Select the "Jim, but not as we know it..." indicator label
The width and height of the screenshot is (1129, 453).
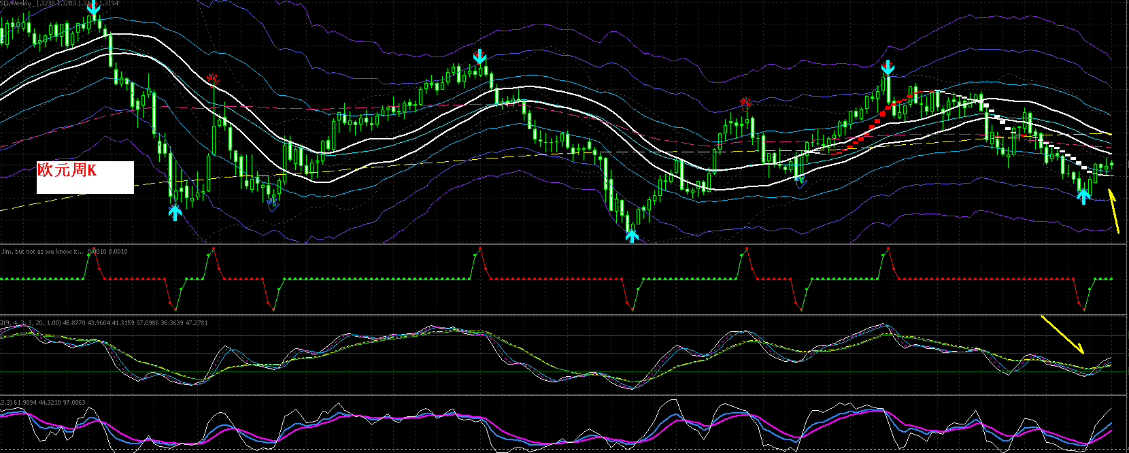(41, 252)
